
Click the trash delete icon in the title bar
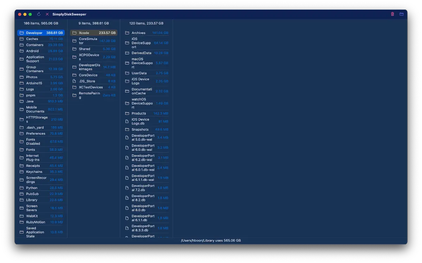coord(392,14)
